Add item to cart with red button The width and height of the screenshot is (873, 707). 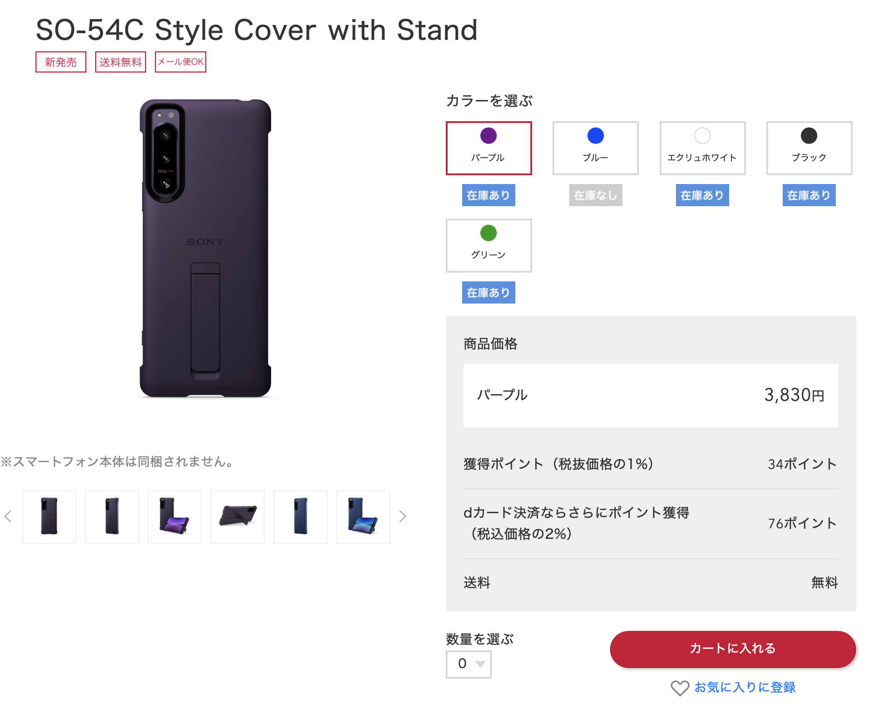[x=733, y=649]
